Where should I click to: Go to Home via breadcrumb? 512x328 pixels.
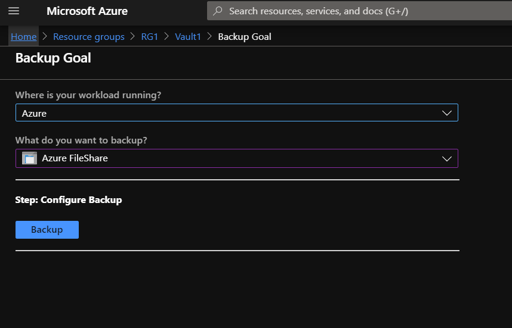coord(23,37)
